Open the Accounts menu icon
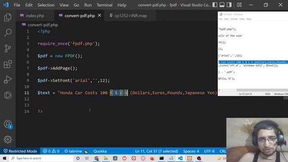288x162 pixels. [x=8, y=124]
